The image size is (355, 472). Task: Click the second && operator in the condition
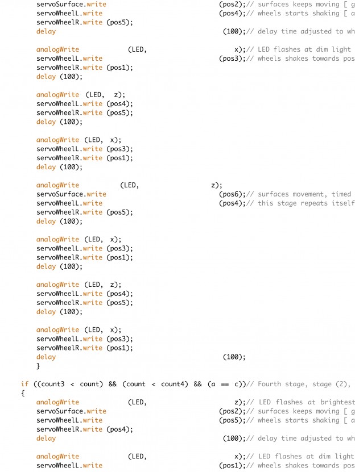197,384
